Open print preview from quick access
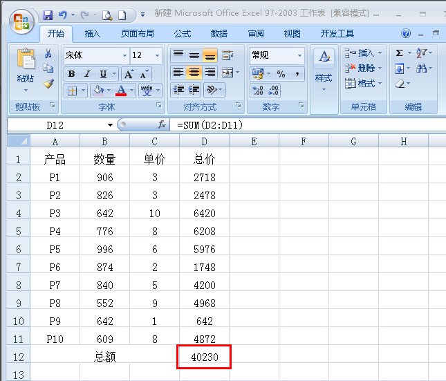Image resolution: width=446 pixels, height=381 pixels. click(107, 15)
